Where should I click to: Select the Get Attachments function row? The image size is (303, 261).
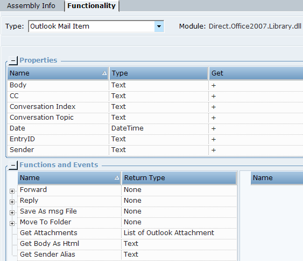pos(128,233)
